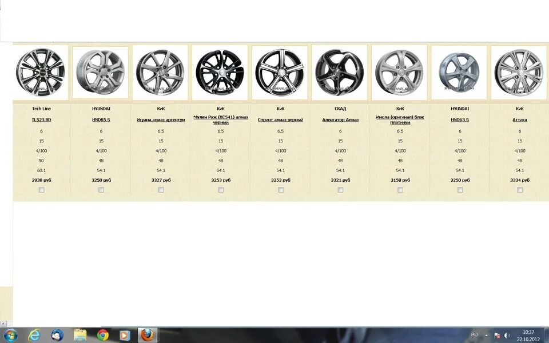Check the box under Спринт алмаз черный
This screenshot has height=343, width=549.
pyautogui.click(x=280, y=190)
